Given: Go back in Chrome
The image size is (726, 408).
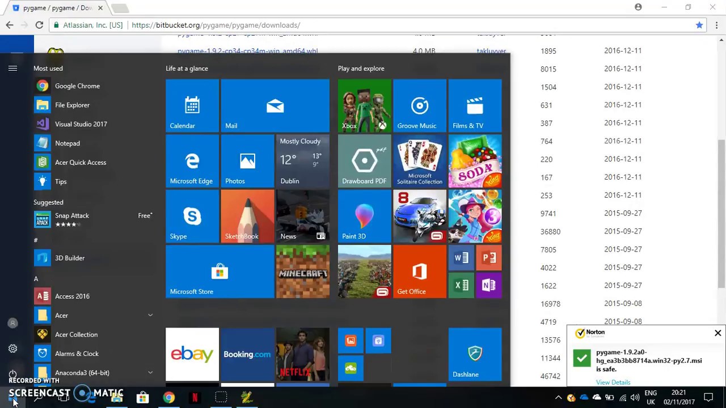Looking at the screenshot, I should (x=10, y=25).
